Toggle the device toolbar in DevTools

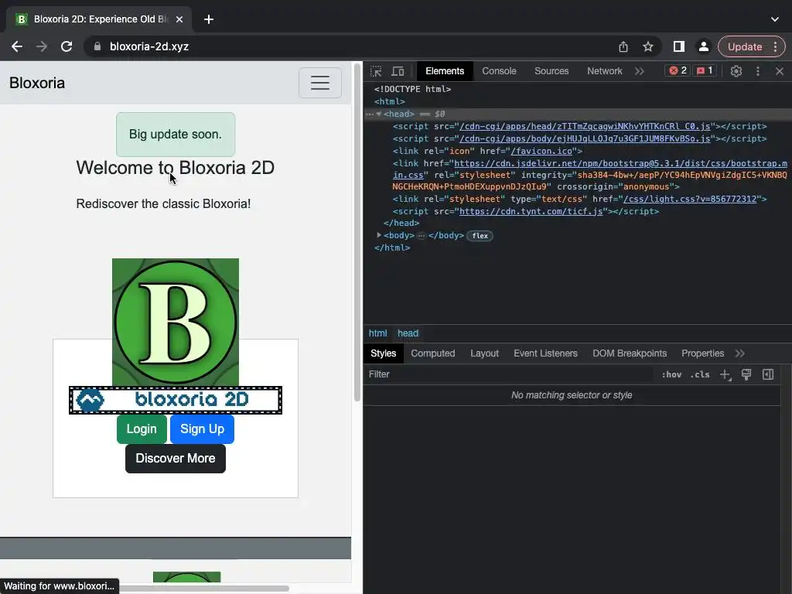[x=398, y=71]
